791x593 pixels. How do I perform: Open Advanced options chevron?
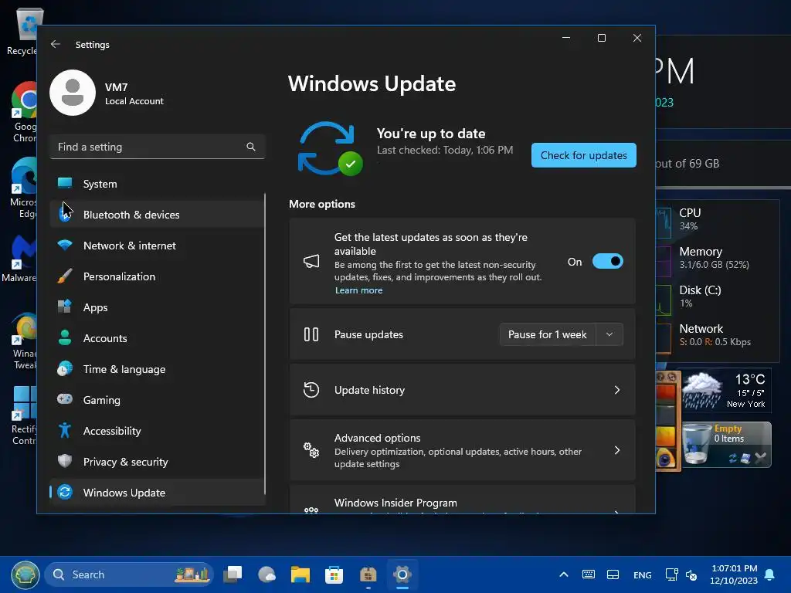point(616,450)
